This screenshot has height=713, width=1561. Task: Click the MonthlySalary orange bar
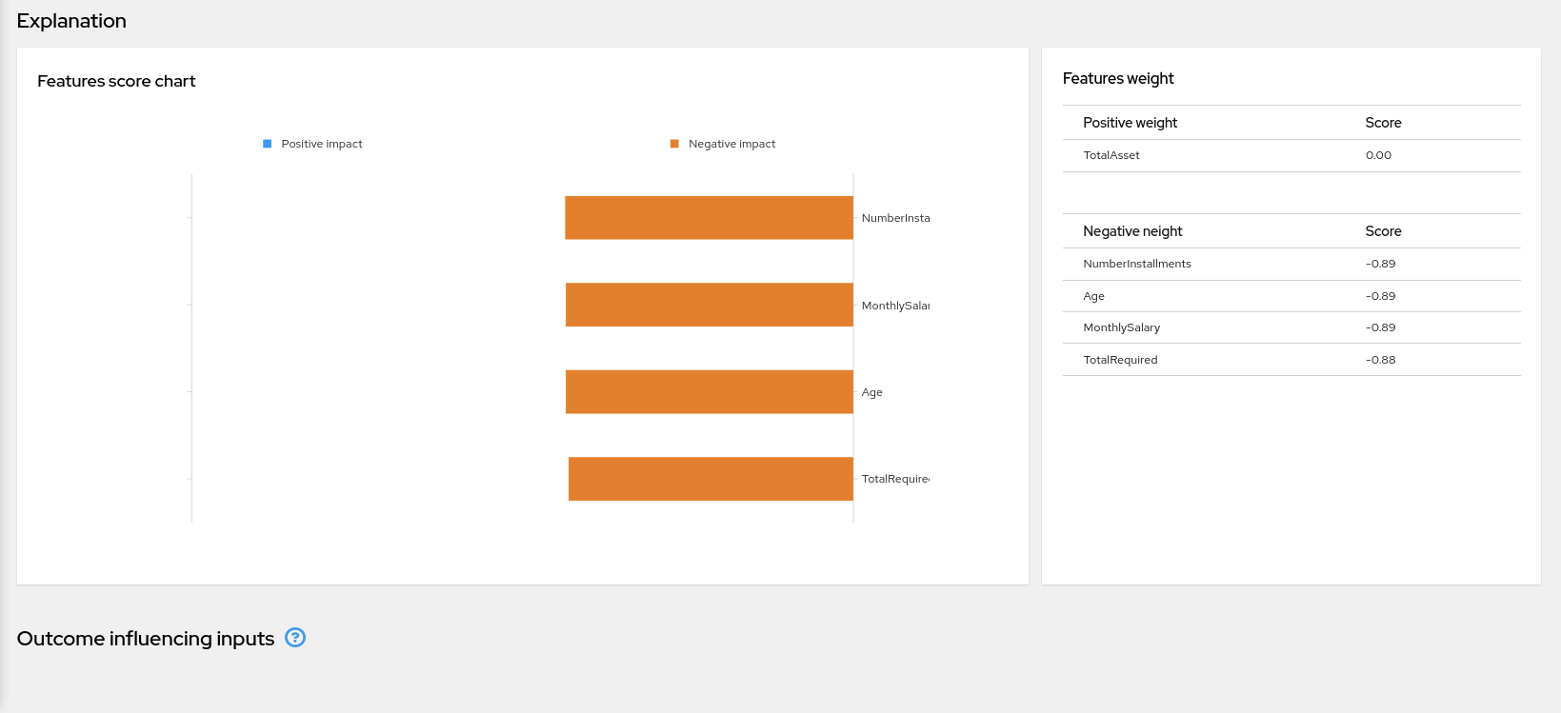[x=709, y=305]
